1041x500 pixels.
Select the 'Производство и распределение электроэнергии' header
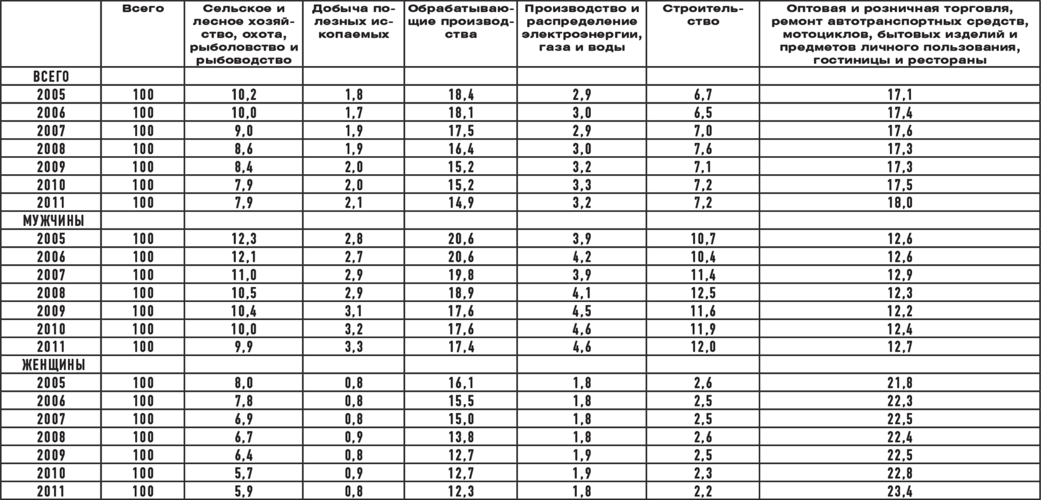(x=581, y=28)
